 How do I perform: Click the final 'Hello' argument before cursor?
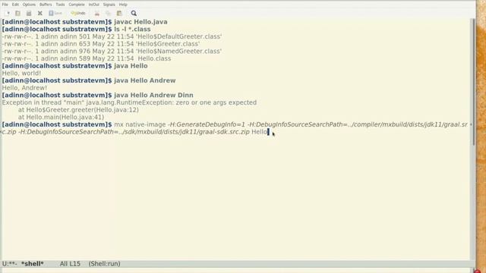[259, 132]
